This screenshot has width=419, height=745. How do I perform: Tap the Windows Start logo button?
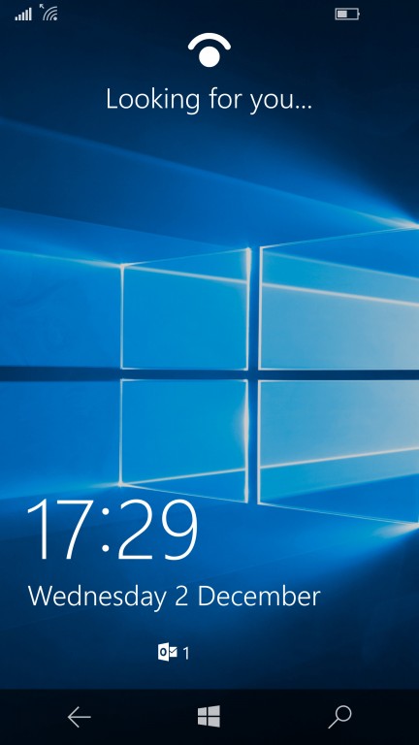pos(209,717)
